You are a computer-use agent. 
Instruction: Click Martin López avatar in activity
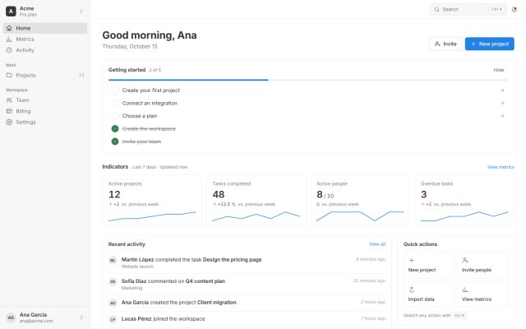pyautogui.click(x=113, y=260)
